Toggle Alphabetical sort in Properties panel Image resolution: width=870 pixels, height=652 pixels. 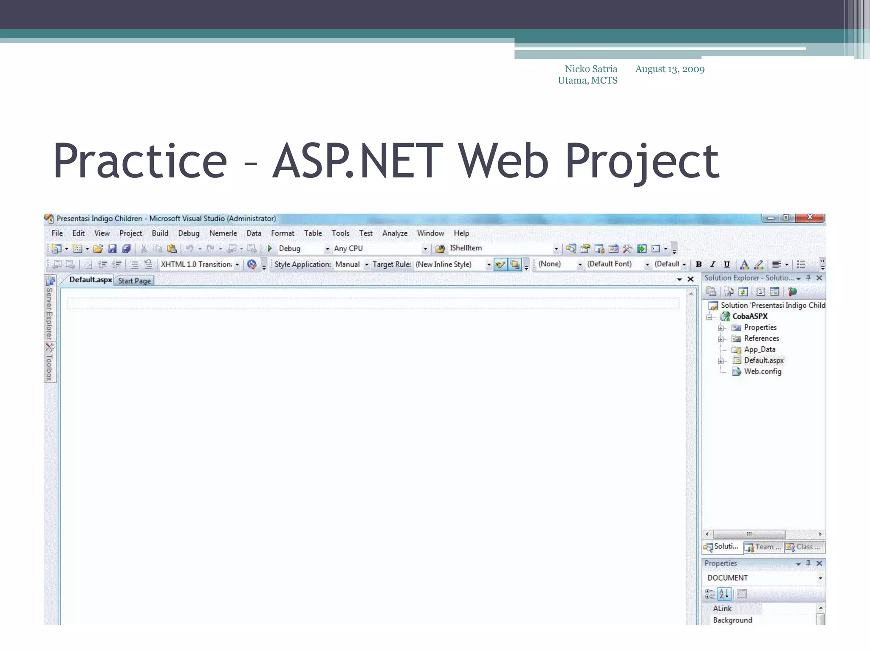pyautogui.click(x=724, y=593)
